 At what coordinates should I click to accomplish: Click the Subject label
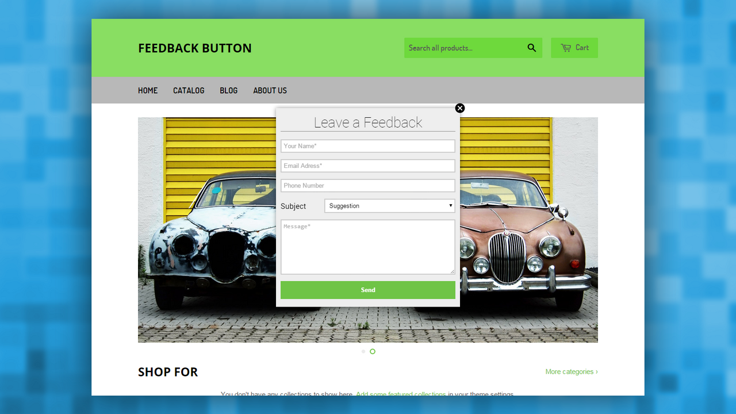293,206
